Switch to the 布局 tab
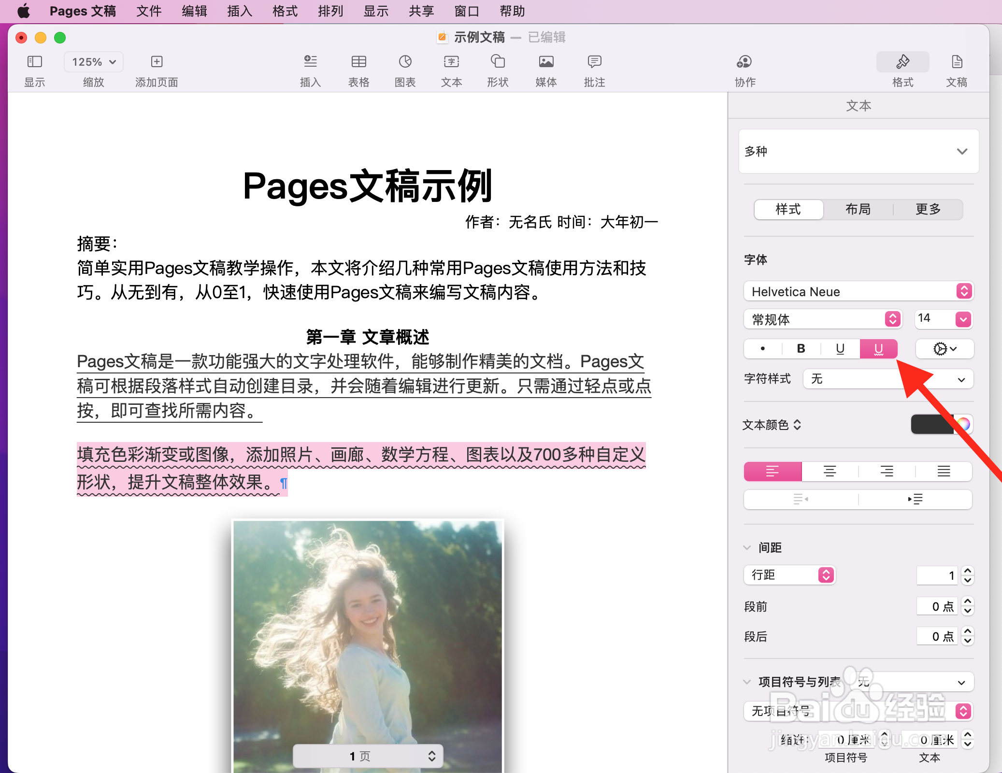 [x=858, y=209]
